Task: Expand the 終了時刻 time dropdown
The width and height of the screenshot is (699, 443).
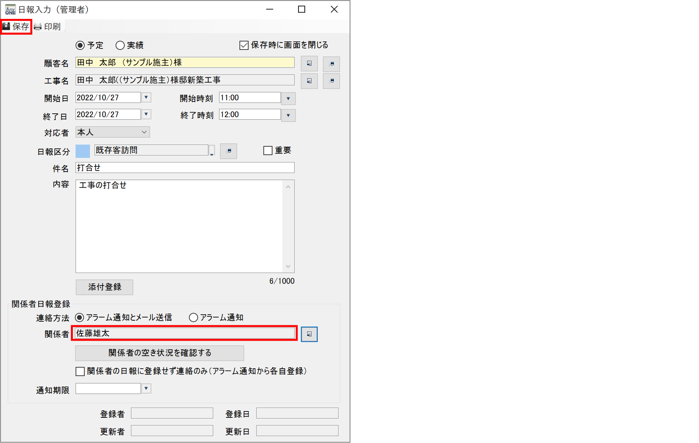Action: pos(288,115)
